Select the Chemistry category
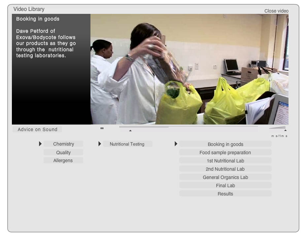306x240 pixels. pyautogui.click(x=63, y=144)
